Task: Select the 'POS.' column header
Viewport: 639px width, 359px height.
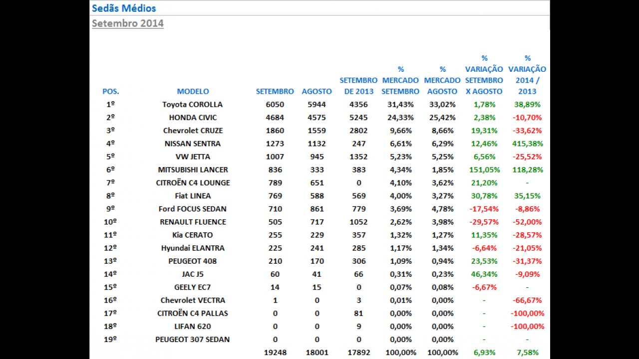Action: (x=111, y=91)
